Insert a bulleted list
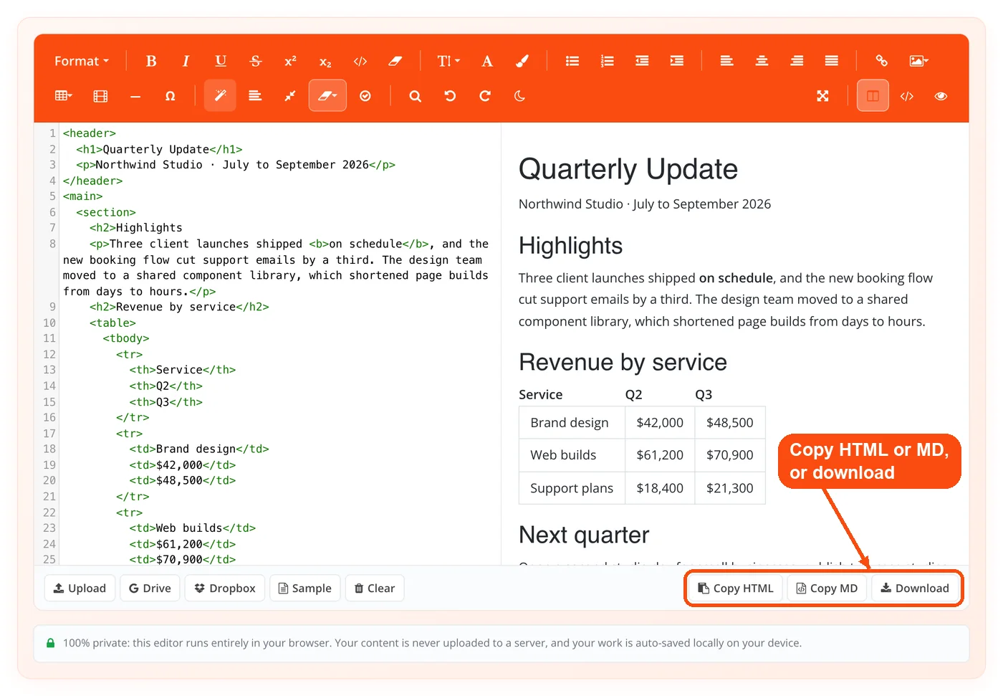Viewport: 1003px width, 696px height. pyautogui.click(x=572, y=61)
